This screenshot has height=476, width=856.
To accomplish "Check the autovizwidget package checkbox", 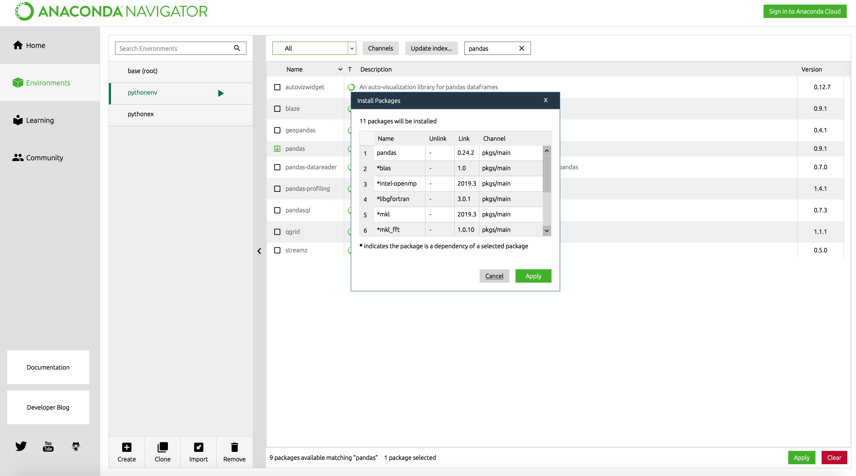I will 277,87.
